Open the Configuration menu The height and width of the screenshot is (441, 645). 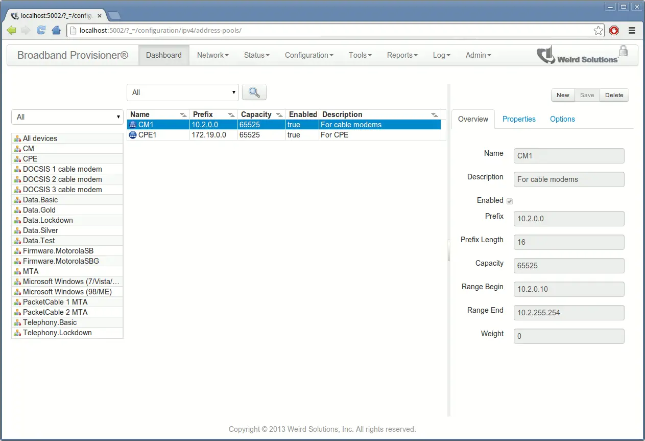tap(308, 55)
